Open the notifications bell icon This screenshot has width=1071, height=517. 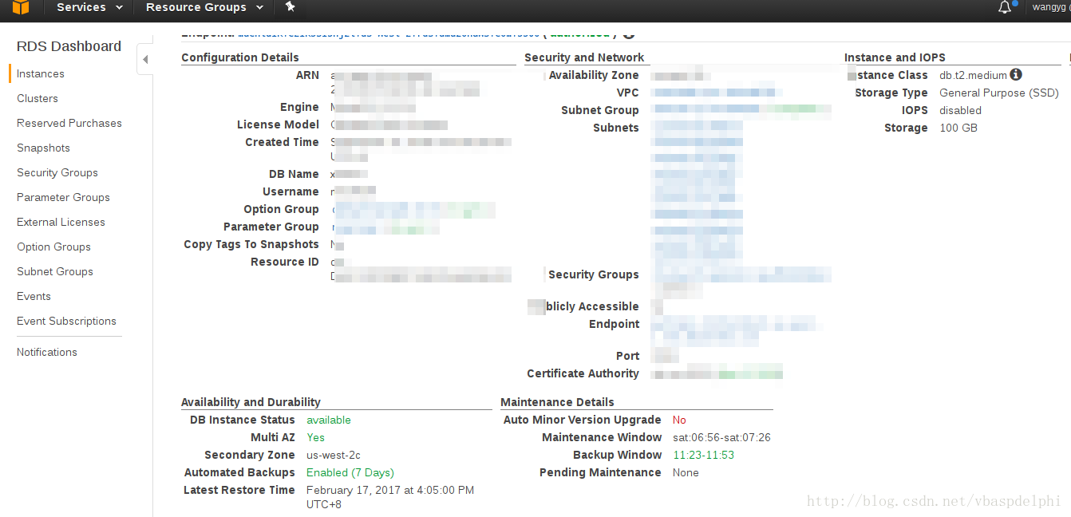coord(1006,7)
